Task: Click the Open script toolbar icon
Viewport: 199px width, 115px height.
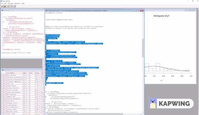Action: click(x=2, y=6)
